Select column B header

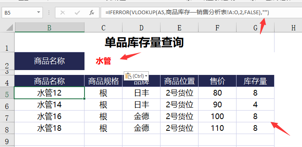[x=49, y=28]
